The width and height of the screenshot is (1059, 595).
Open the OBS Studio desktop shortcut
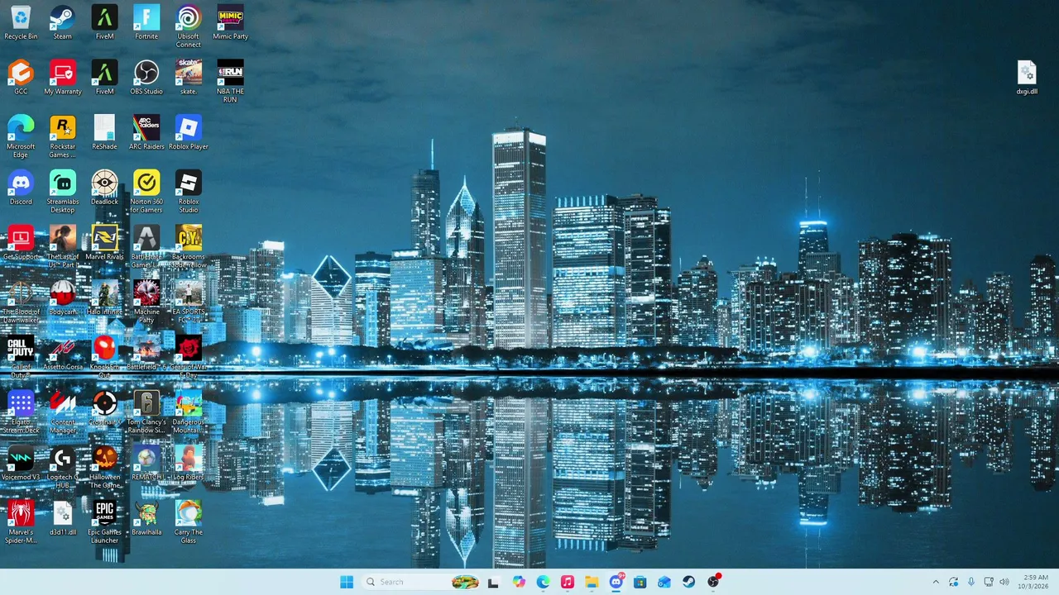coord(146,78)
